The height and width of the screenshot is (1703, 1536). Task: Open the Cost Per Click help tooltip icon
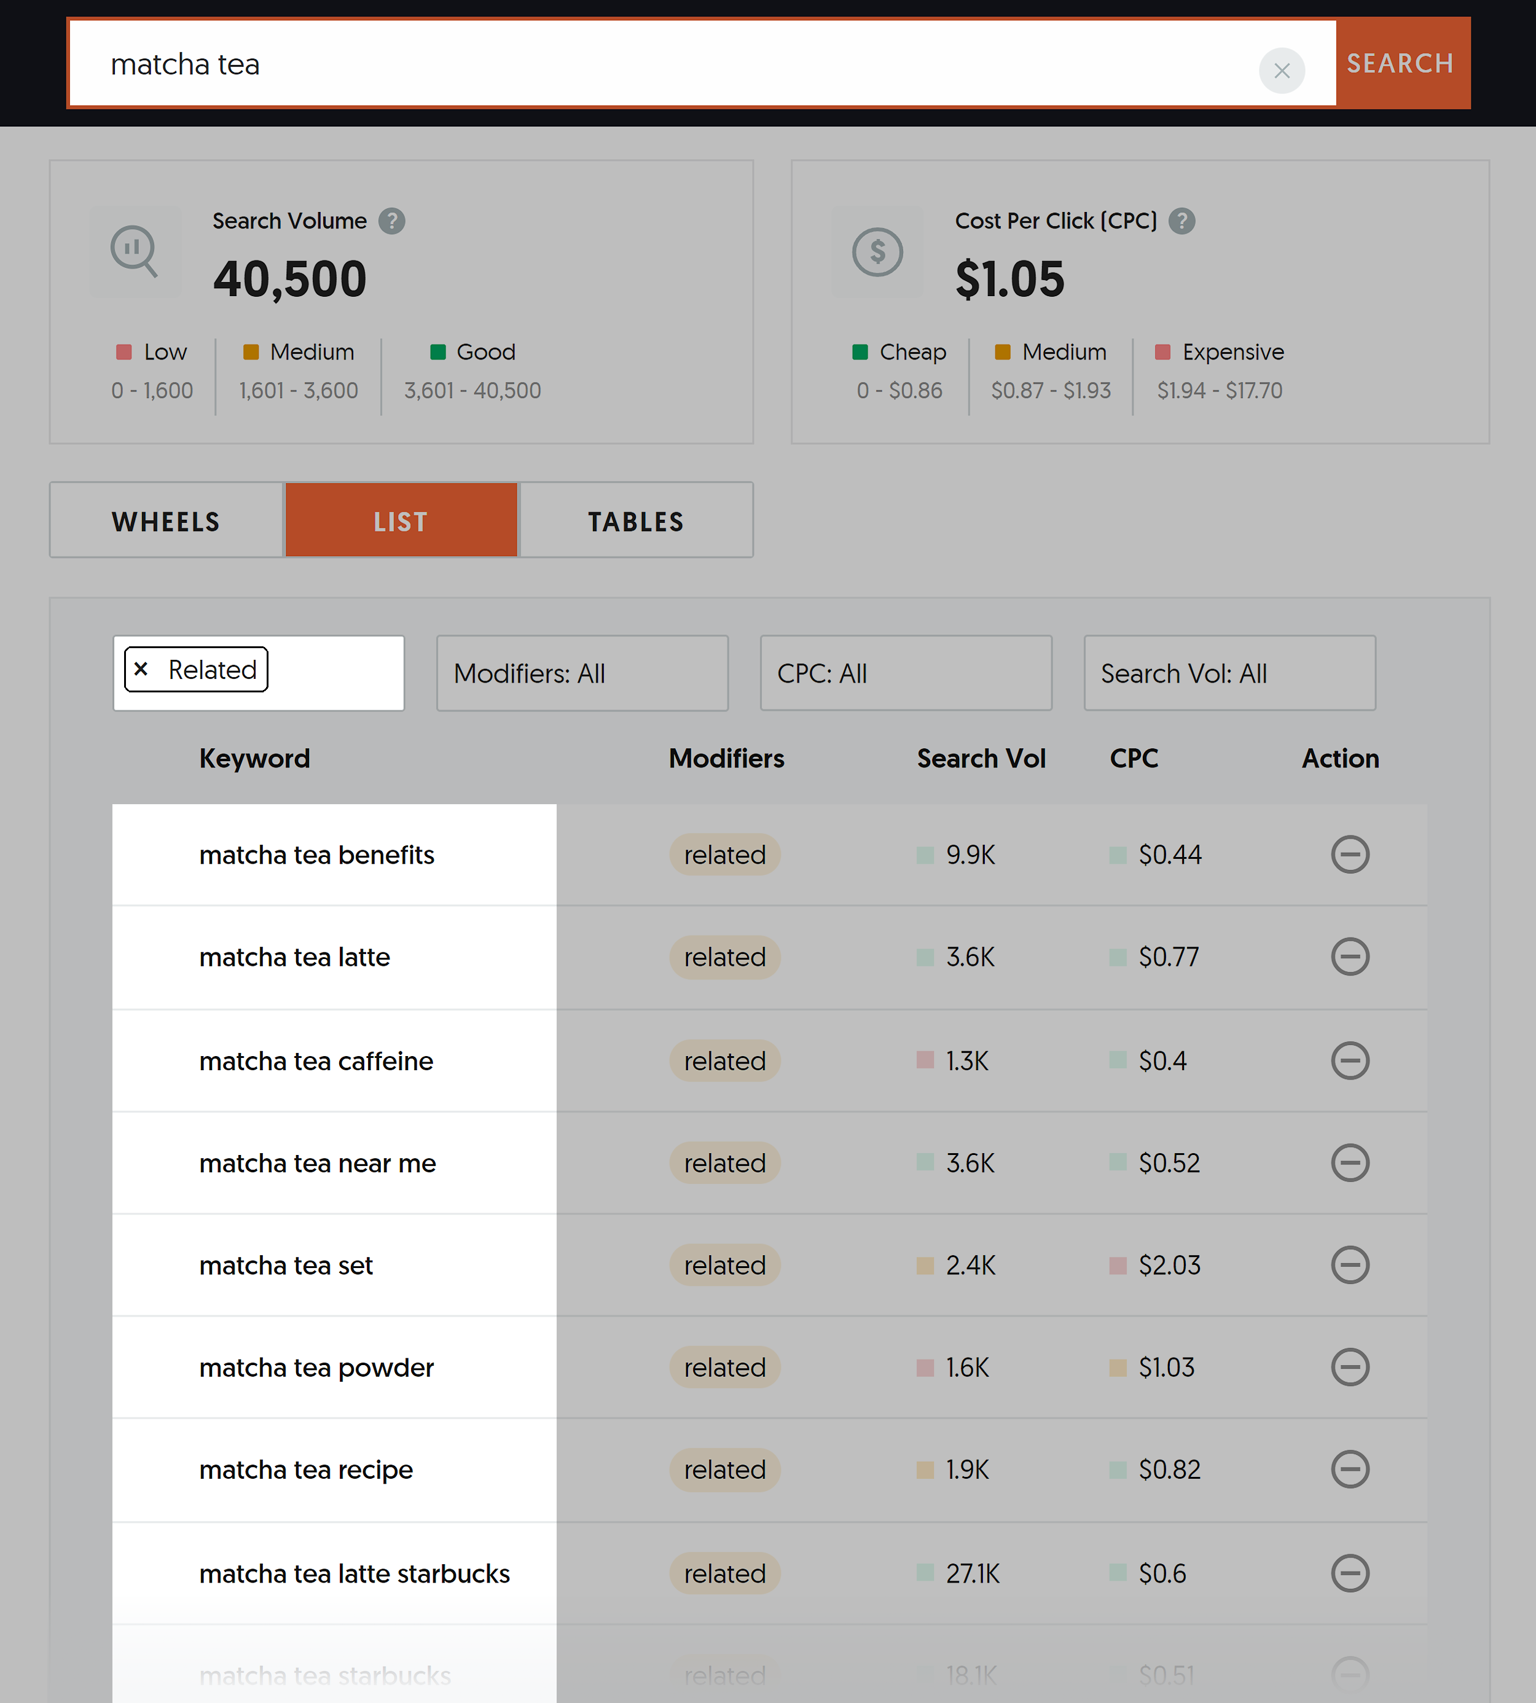(x=1182, y=221)
